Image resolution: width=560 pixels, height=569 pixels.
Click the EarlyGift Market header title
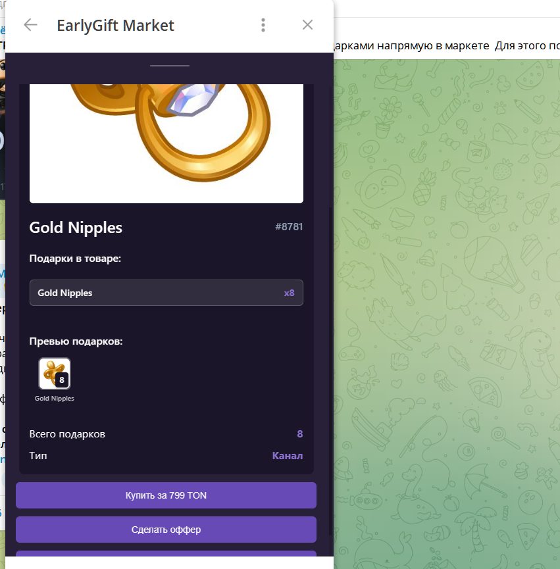click(115, 26)
